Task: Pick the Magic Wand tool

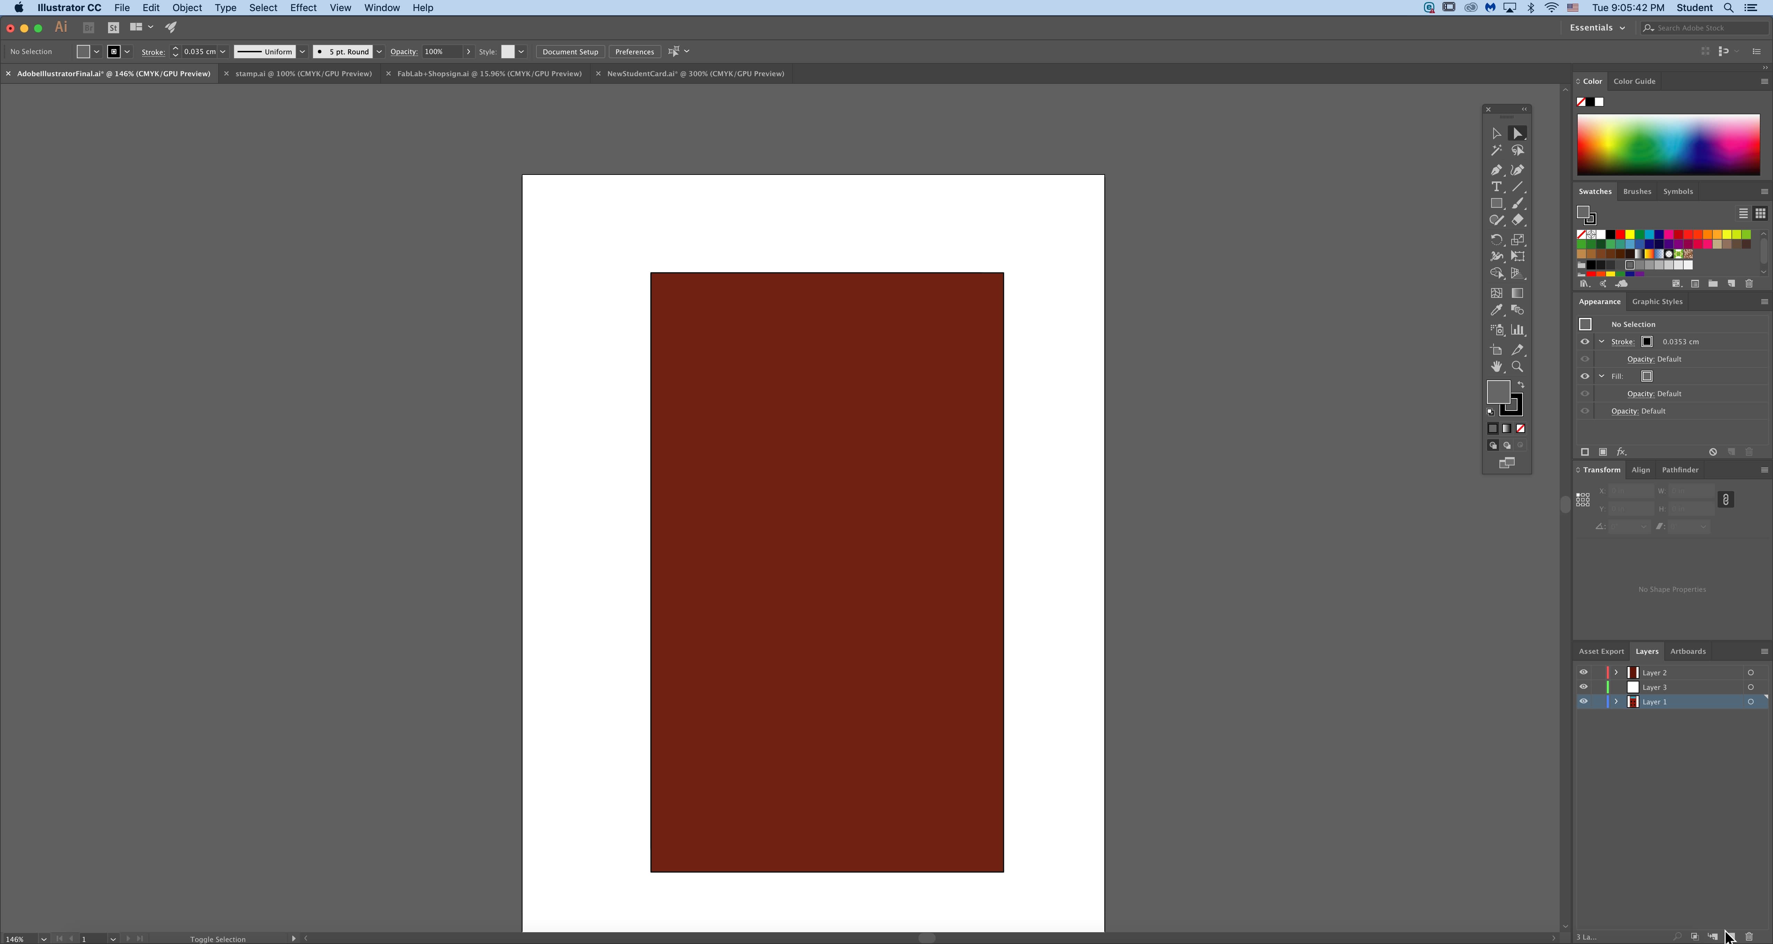Action: point(1496,151)
